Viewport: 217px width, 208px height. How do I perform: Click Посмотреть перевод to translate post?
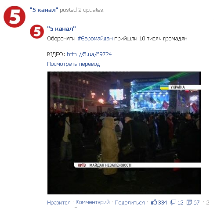click(73, 64)
